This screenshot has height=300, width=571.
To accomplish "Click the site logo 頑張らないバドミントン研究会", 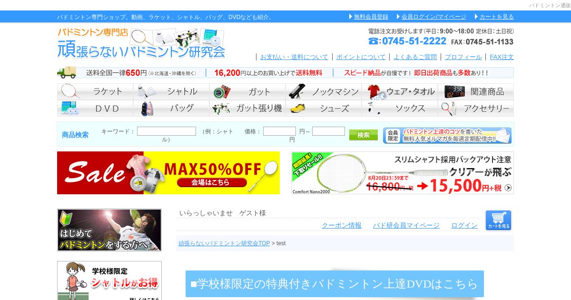I will tap(141, 43).
